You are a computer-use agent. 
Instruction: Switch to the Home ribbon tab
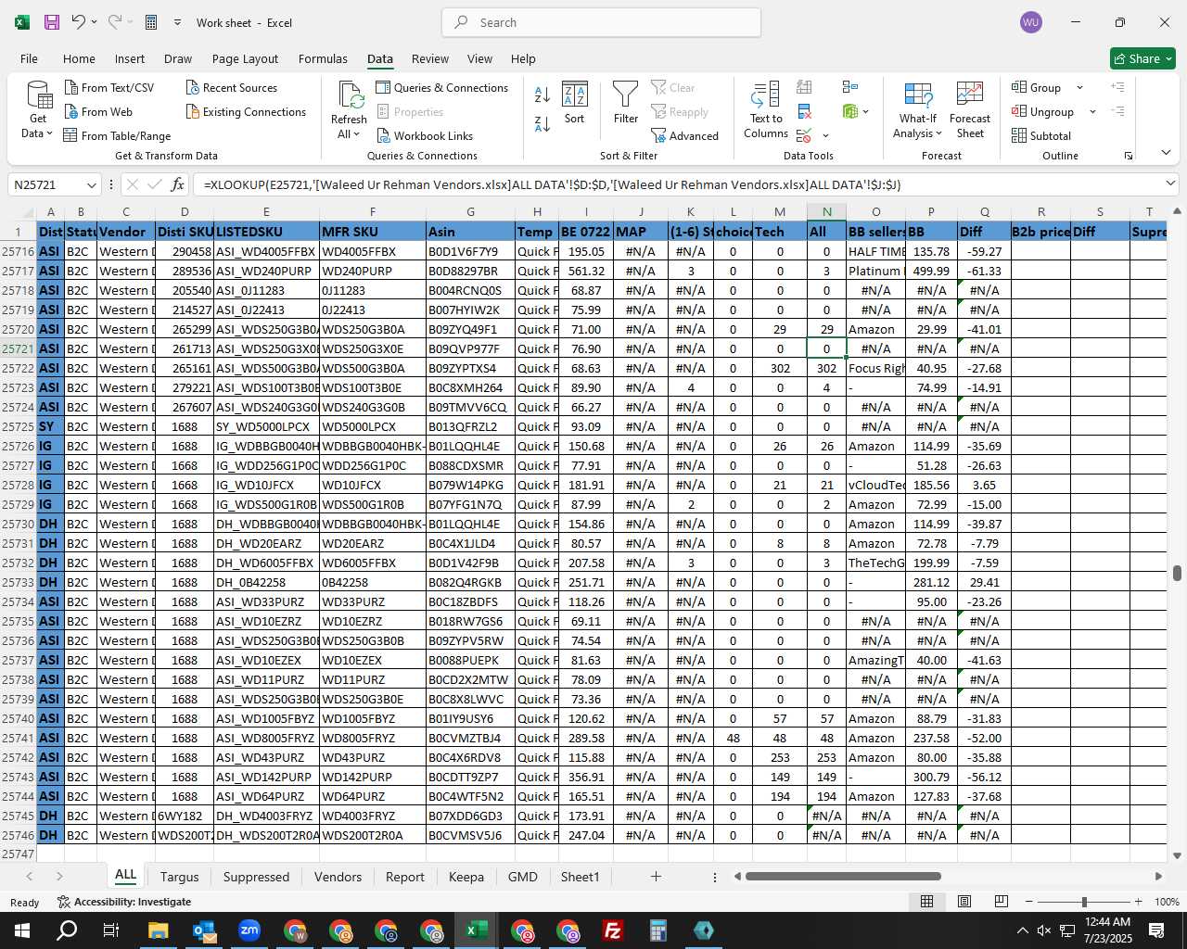79,58
